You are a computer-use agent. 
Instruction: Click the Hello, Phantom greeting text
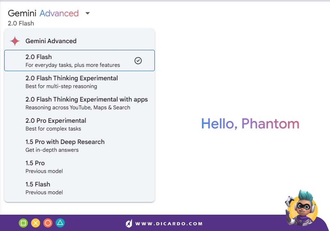pos(250,124)
